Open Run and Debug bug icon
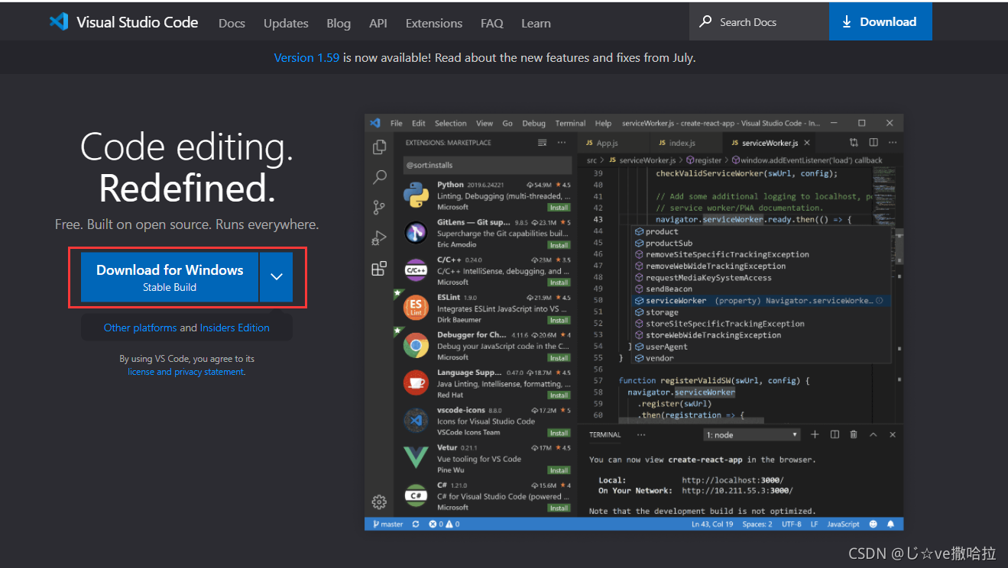Image resolution: width=1008 pixels, height=568 pixels. point(379,238)
